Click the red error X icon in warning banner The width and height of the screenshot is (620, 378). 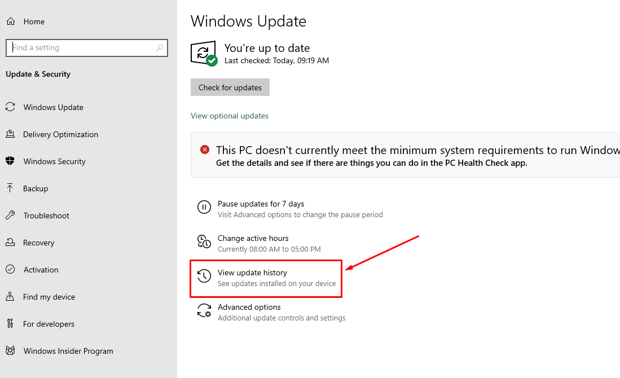205,150
